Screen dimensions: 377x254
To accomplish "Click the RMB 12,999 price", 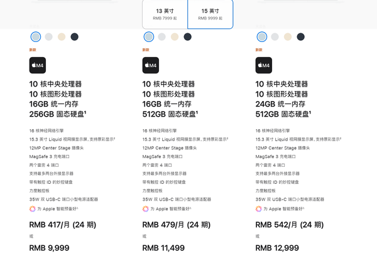I will click(x=277, y=248).
